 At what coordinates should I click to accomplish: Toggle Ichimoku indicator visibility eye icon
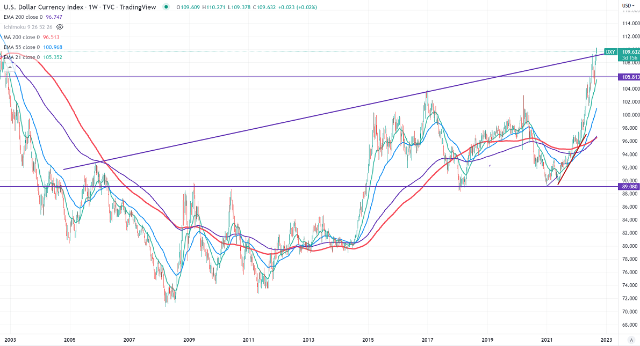[60, 27]
